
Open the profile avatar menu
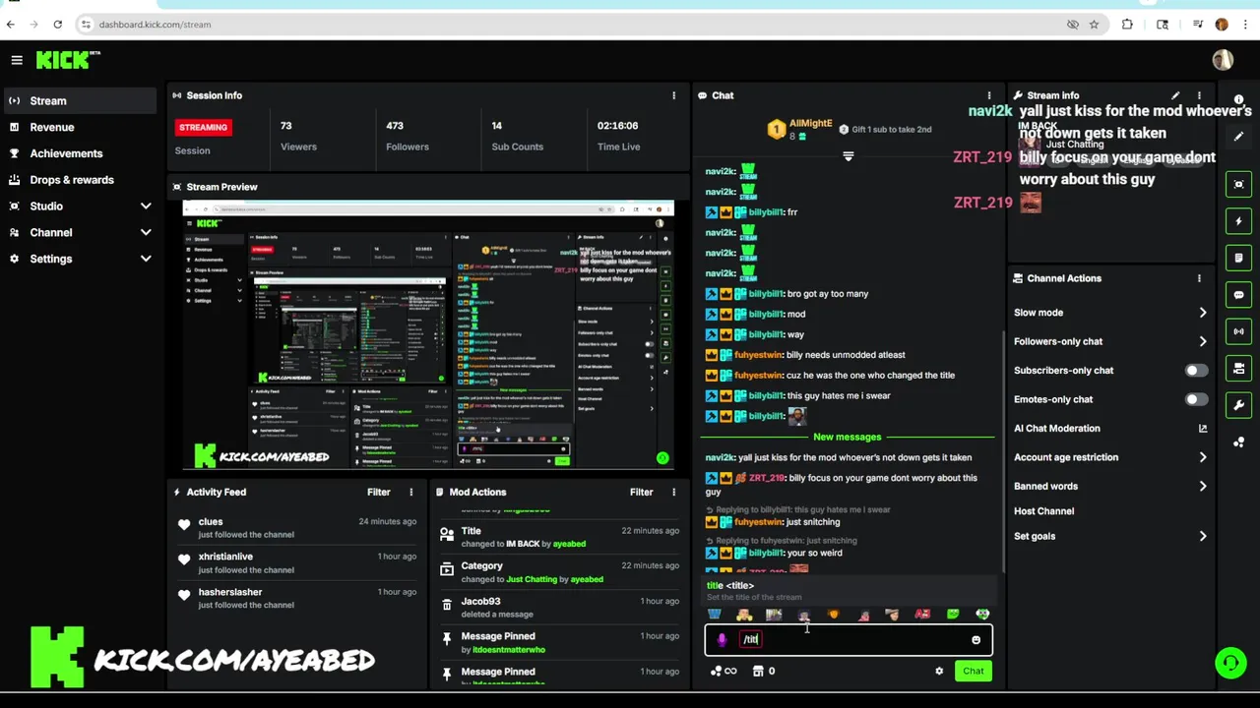(1223, 60)
